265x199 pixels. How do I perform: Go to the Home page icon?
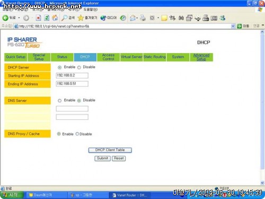55,18
